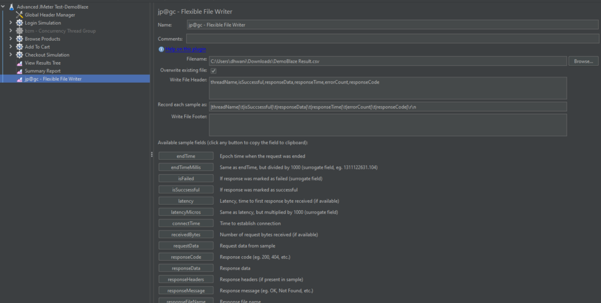Copy the responseData field
Image resolution: width=601 pixels, height=303 pixels.
point(186,268)
